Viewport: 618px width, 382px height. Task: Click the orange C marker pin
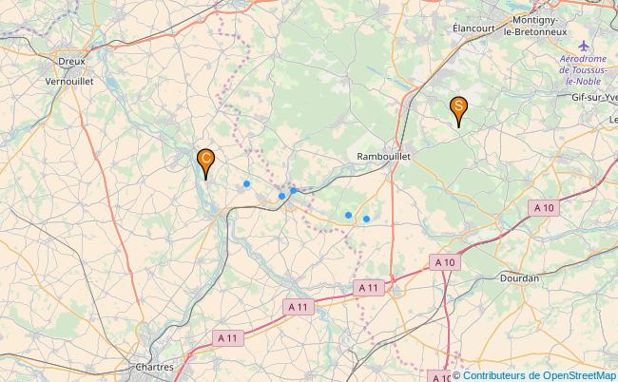[205, 163]
